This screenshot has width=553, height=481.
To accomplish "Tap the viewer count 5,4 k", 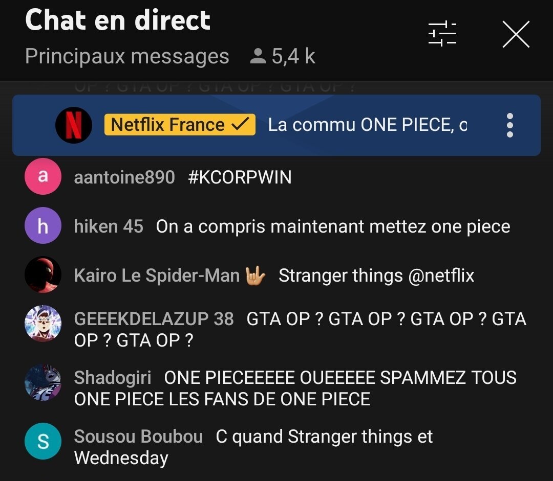I will pos(283,56).
